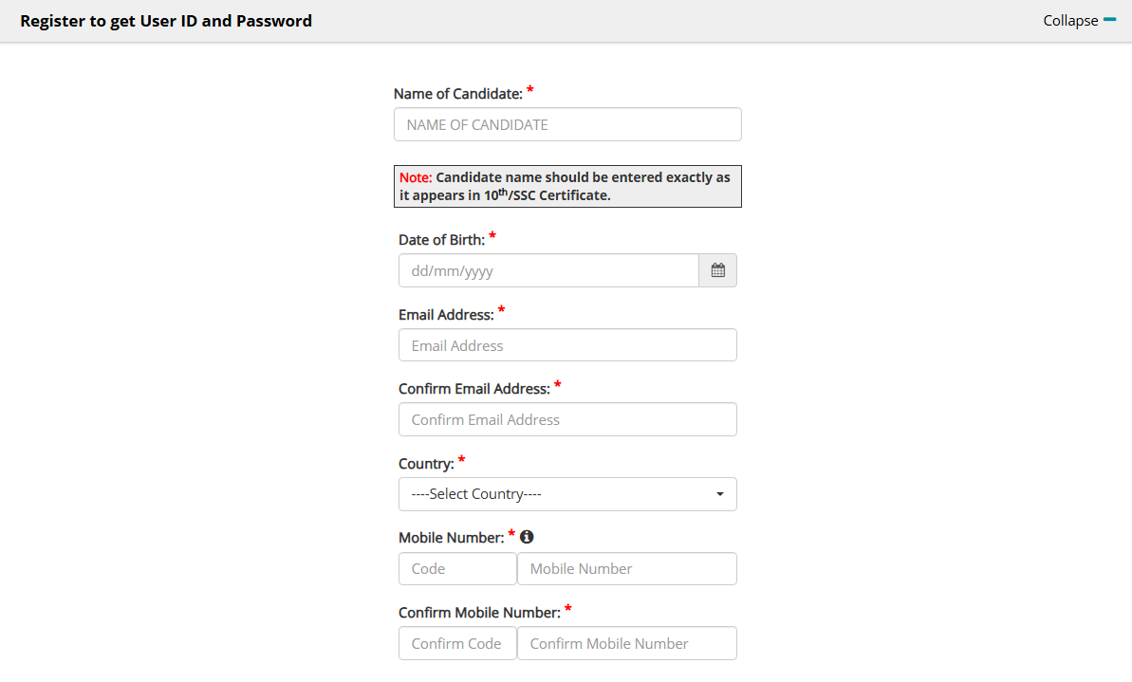Click the dd/mm/yyyy date input
This screenshot has width=1132, height=682.
click(548, 270)
